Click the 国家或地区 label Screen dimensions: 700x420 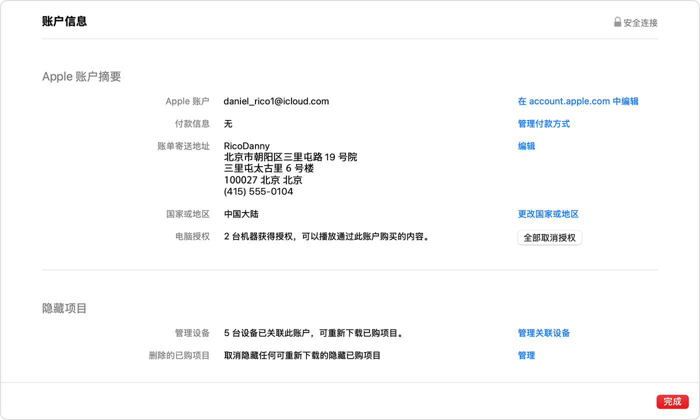click(188, 214)
